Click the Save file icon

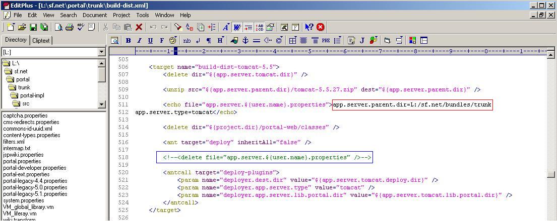coord(33,27)
